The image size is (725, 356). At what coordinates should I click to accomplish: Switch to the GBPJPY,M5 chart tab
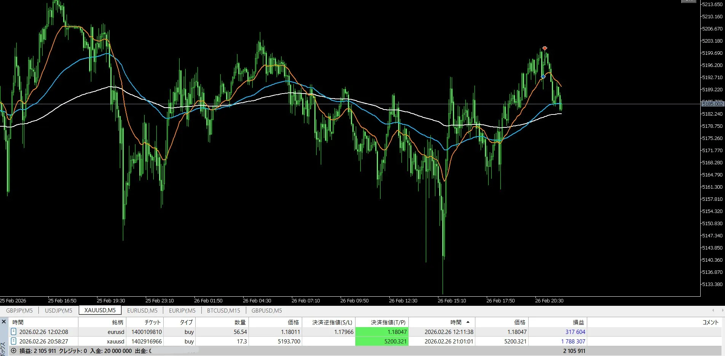click(19, 310)
